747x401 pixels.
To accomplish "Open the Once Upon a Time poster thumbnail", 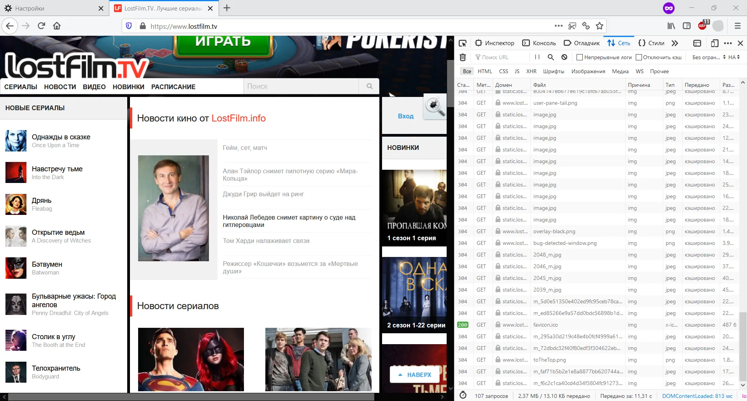I will (16, 141).
